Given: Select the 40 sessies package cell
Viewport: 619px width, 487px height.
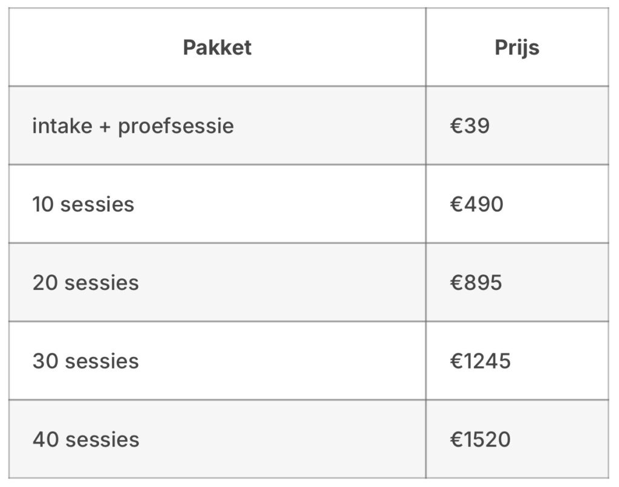Looking at the screenshot, I should (x=86, y=439).
